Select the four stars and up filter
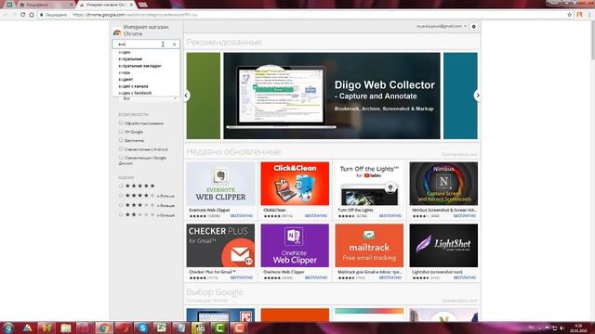This screenshot has width=595, height=334. pyautogui.click(x=121, y=196)
